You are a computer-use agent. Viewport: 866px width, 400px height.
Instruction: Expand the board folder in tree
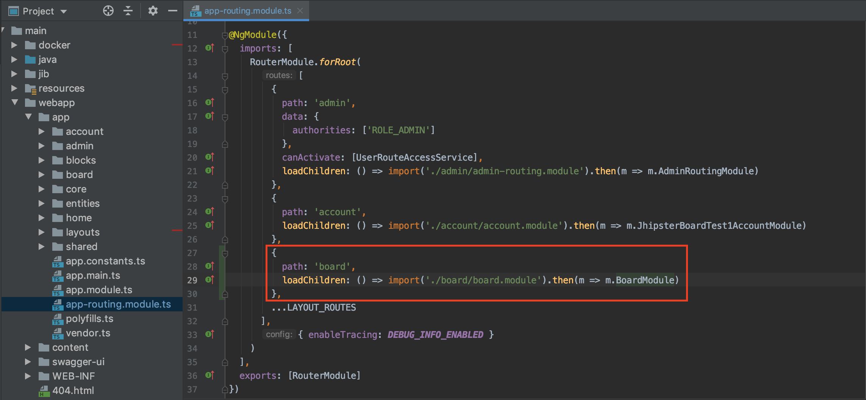42,175
